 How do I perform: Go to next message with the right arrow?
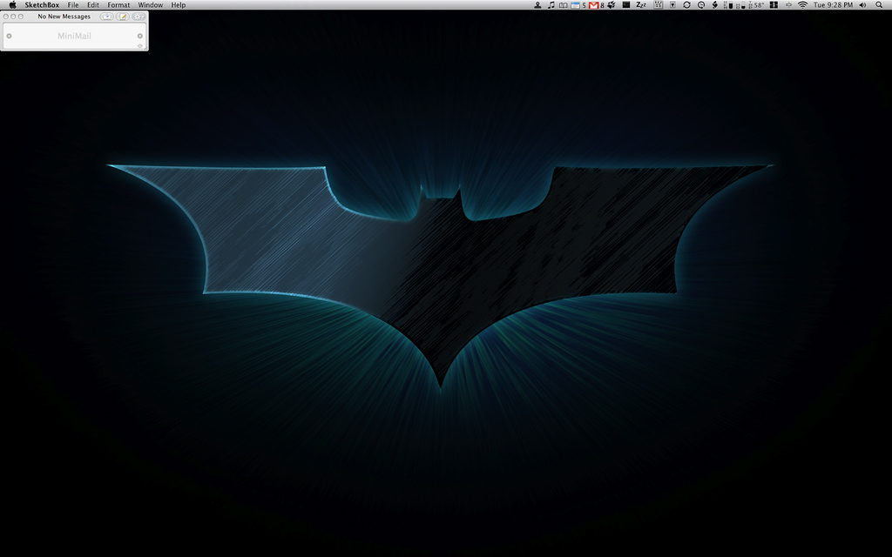140,36
